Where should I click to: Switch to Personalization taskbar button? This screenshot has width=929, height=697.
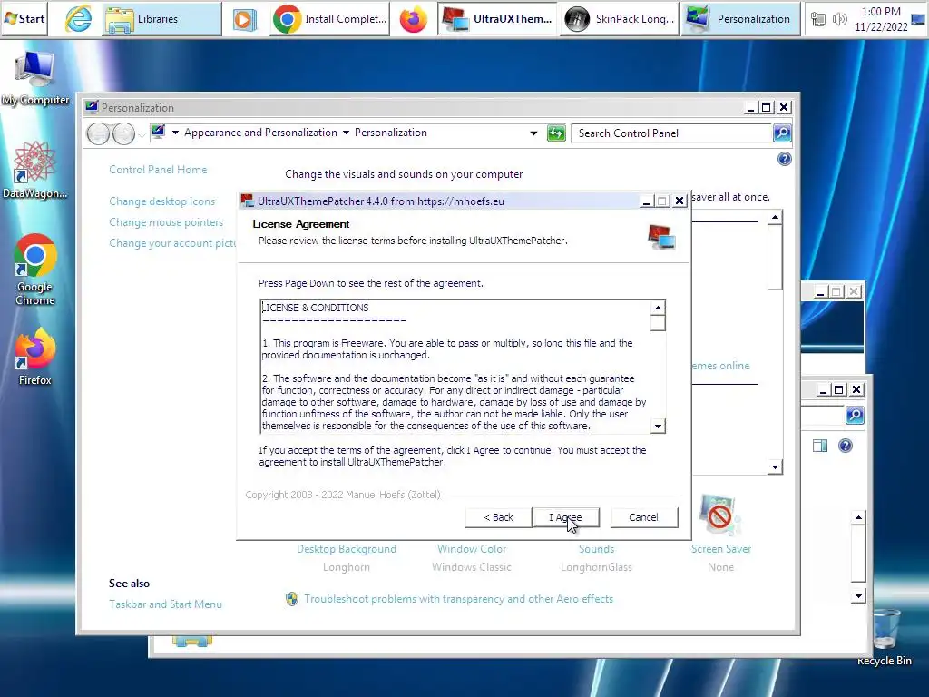740,18
